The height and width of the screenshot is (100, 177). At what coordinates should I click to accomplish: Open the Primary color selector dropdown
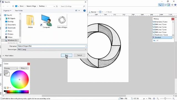click(11, 68)
